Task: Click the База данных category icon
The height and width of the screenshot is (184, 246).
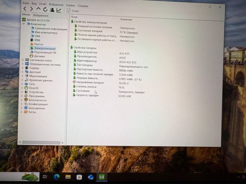Action: [26, 108]
